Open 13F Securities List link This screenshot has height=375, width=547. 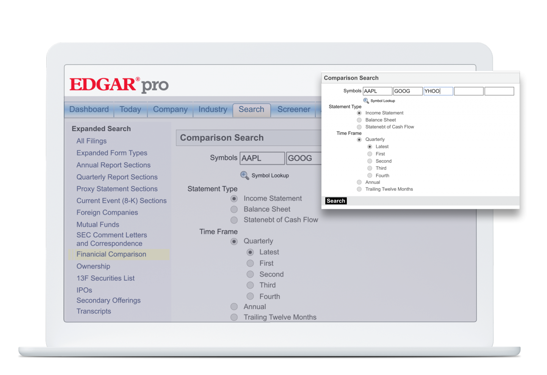[105, 278]
